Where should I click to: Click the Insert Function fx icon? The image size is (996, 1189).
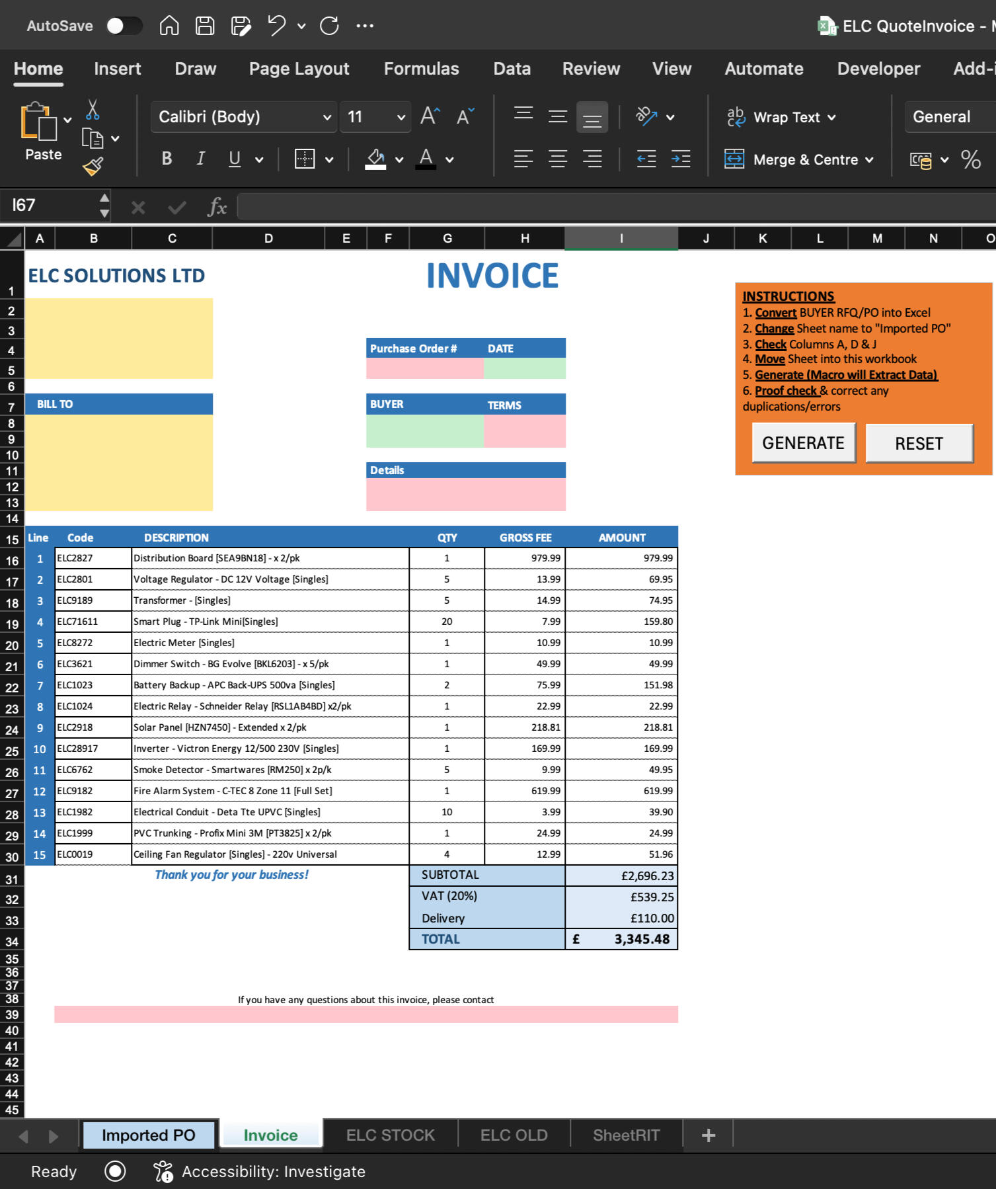point(217,207)
